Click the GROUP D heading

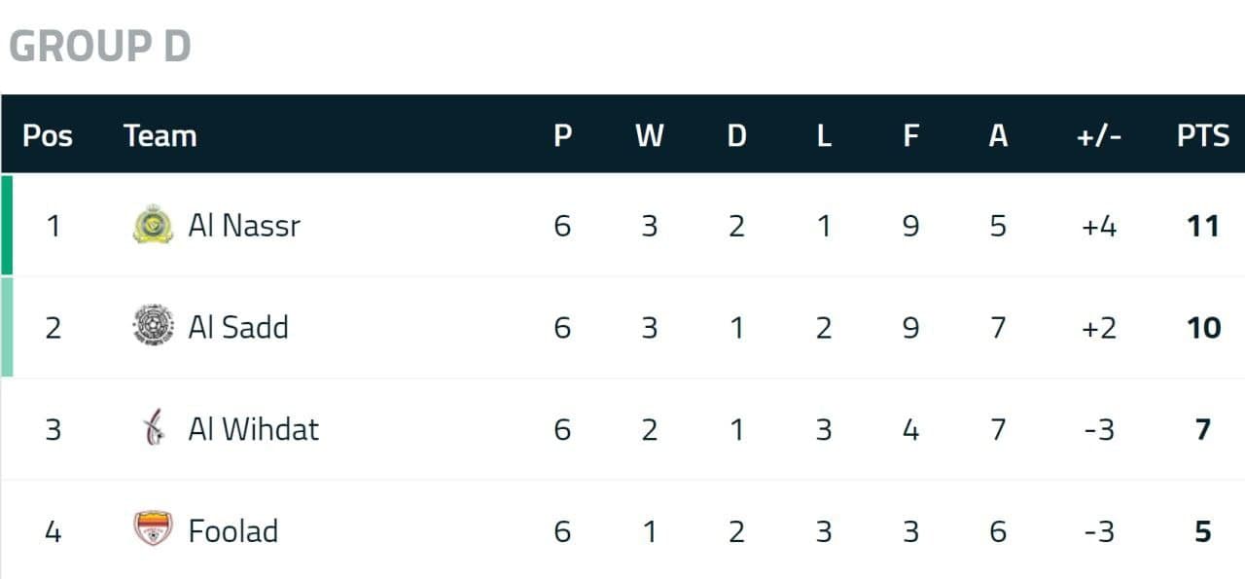point(100,46)
